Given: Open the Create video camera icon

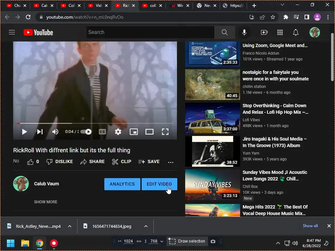Looking at the screenshot, I should [x=264, y=32].
